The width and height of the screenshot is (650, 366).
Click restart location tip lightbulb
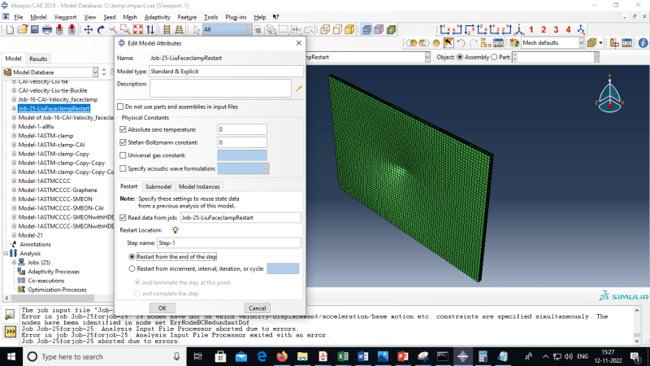click(175, 230)
